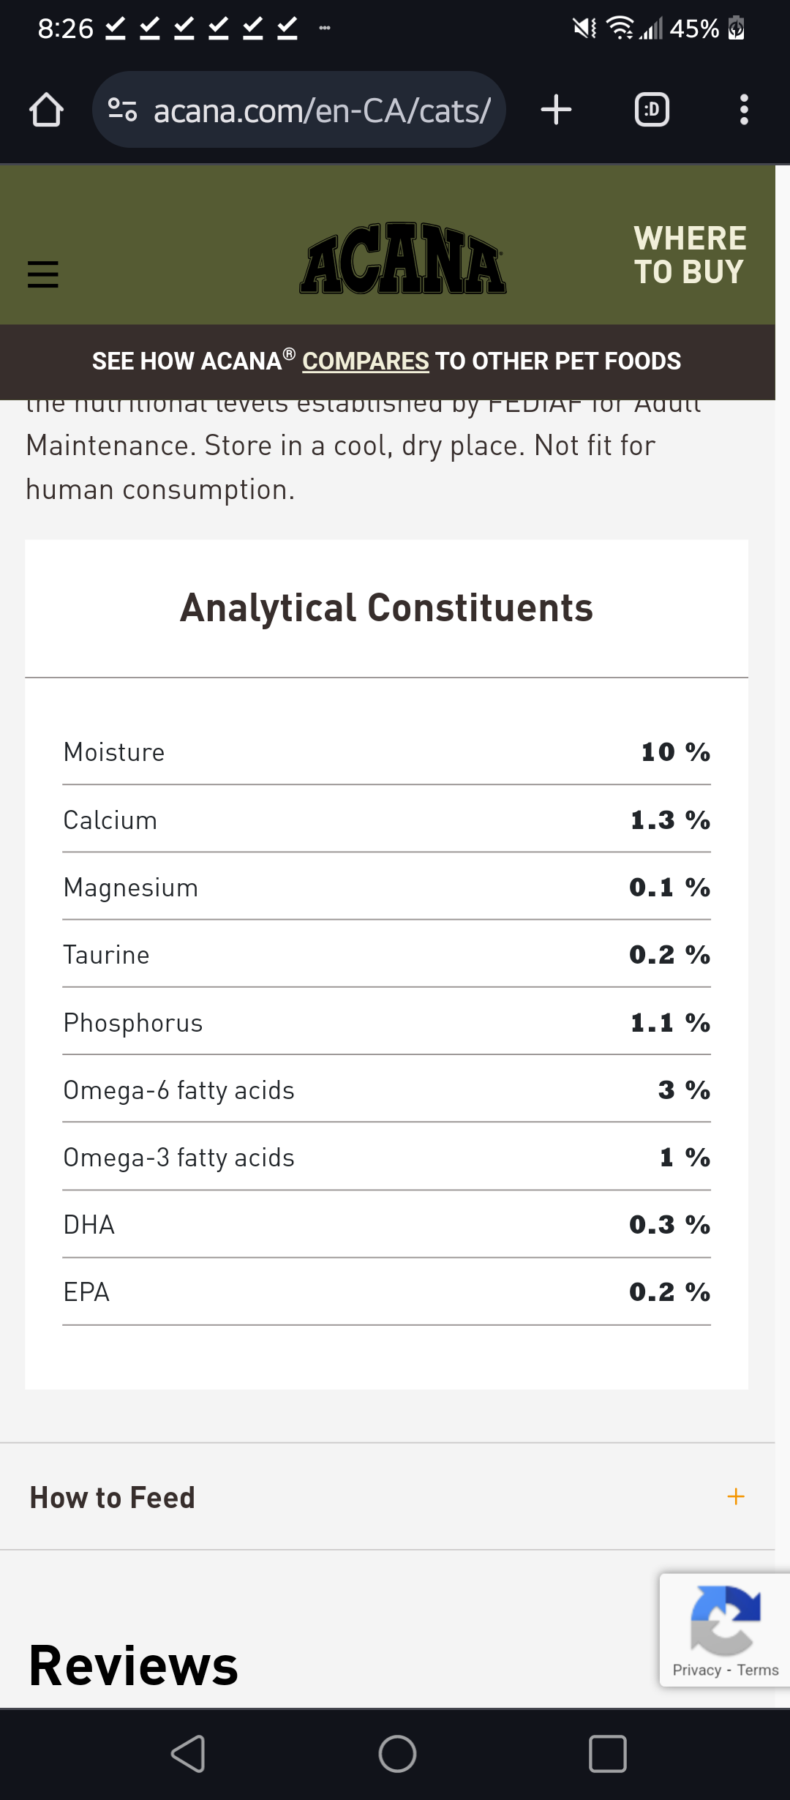Viewport: 790px width, 1800px height.
Task: Open site info icon in address bar
Action: coord(122,110)
